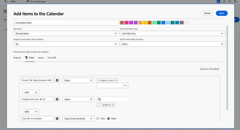Open the notifications badge icon
This screenshot has width=240, height=130.
pyautogui.click(x=219, y=2)
